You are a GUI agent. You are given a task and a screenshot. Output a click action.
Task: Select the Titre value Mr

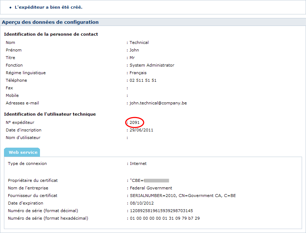tap(132, 57)
